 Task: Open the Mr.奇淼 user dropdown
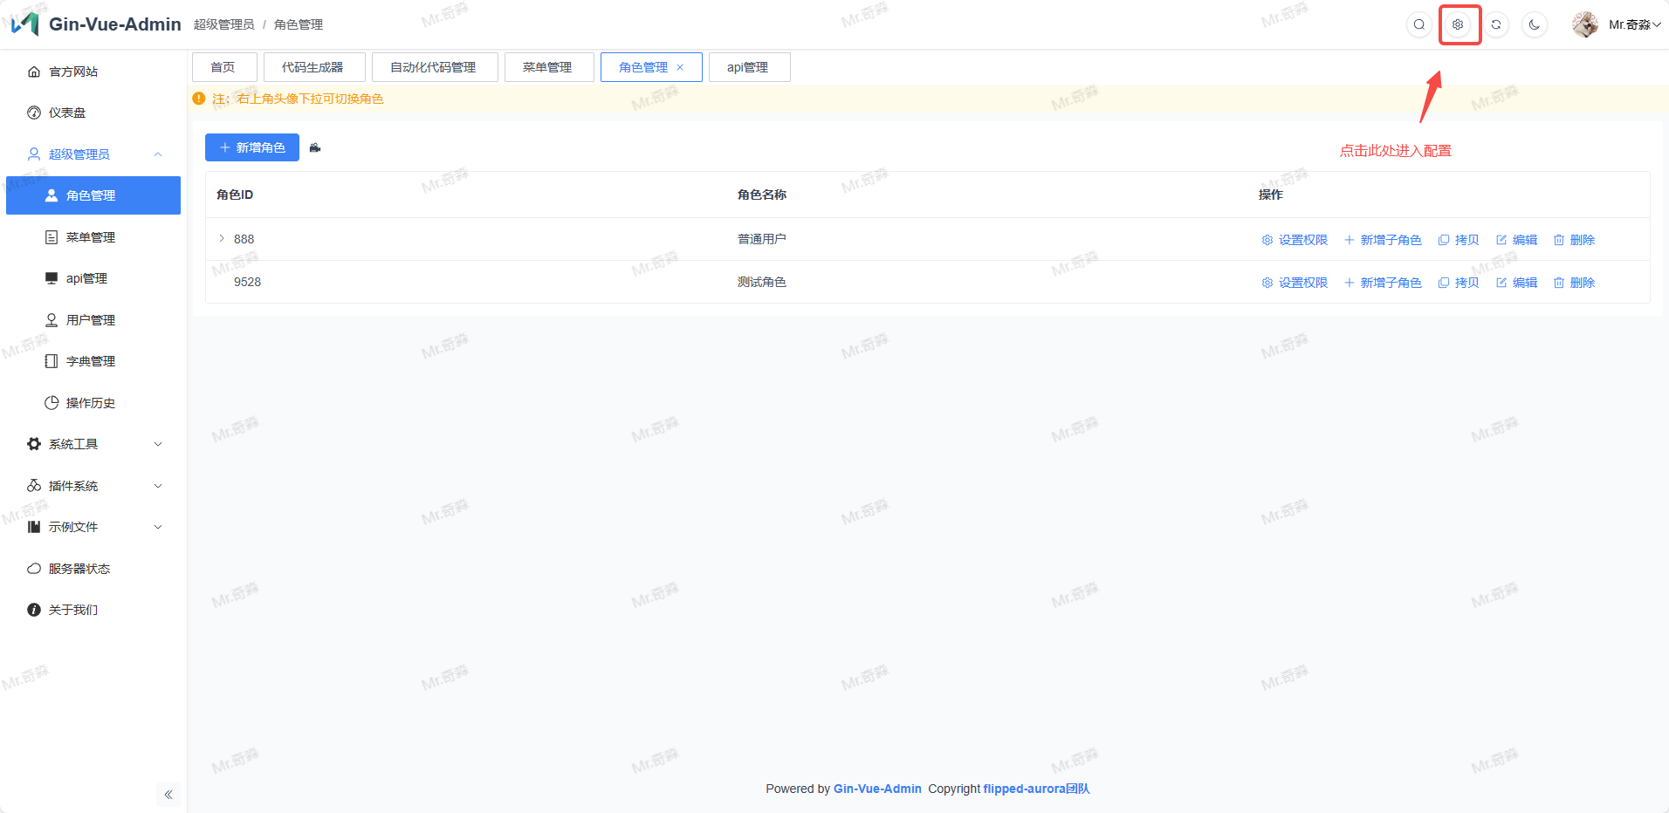(x=1617, y=24)
